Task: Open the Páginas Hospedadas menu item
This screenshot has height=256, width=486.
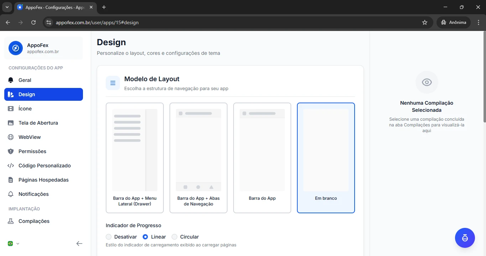Action: [x=43, y=180]
